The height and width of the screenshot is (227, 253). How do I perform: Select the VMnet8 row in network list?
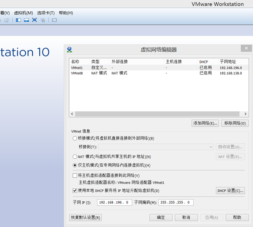(x=159, y=73)
